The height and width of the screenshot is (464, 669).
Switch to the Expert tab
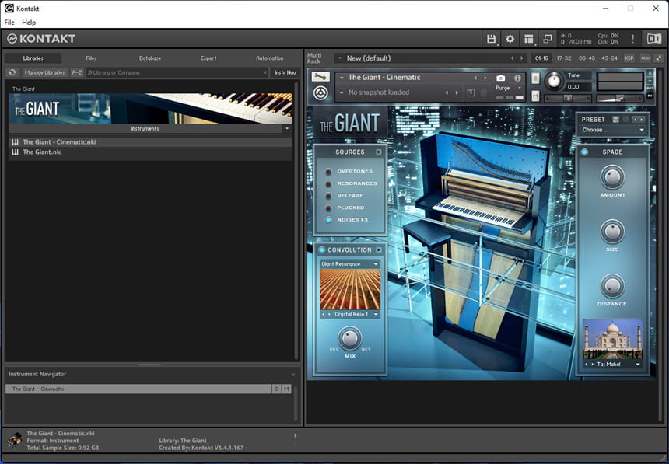click(x=208, y=58)
